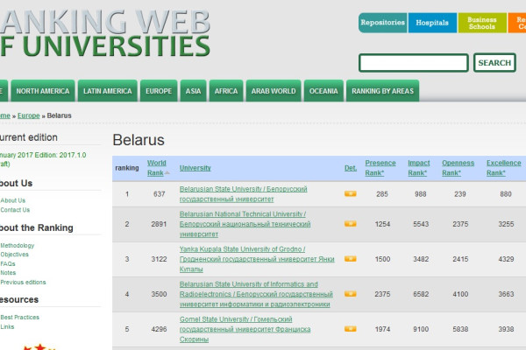526x350 pixels.
Task: Select the Africa menu tab
Action: [x=226, y=91]
